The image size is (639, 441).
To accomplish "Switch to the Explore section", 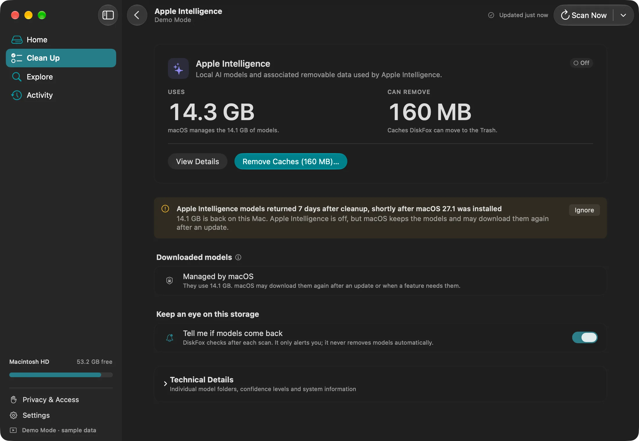I will (x=61, y=77).
